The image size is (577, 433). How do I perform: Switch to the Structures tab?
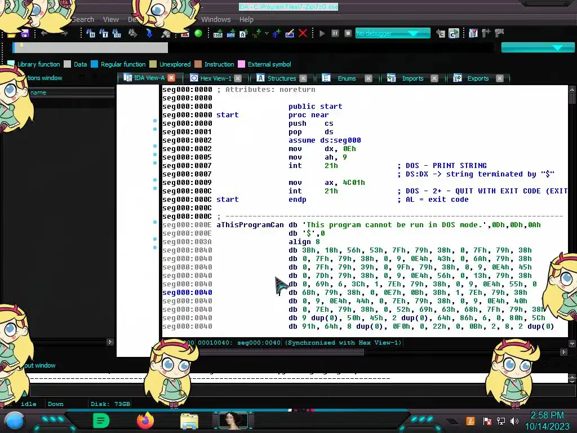click(282, 78)
